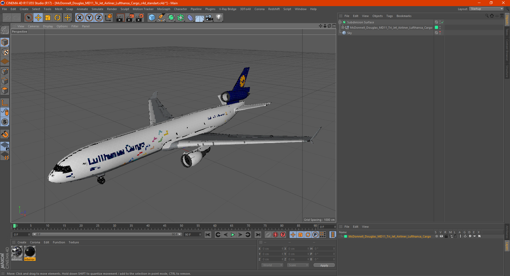
Task: Click the McDonnell_Douglas layer color swatch
Action: (436, 28)
